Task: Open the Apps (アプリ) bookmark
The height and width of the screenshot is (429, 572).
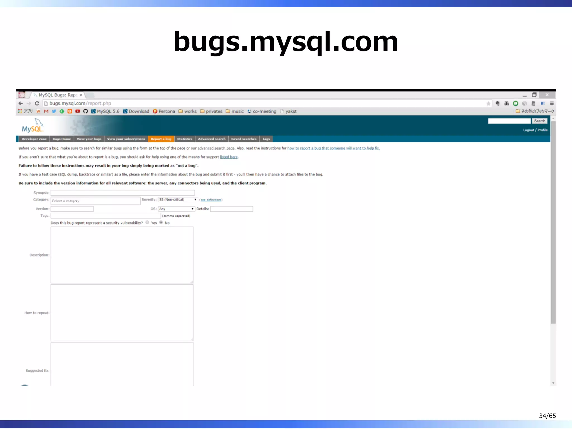Action: [25, 111]
